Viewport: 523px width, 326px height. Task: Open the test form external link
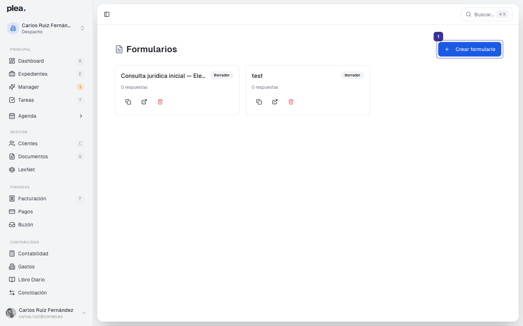tap(275, 102)
